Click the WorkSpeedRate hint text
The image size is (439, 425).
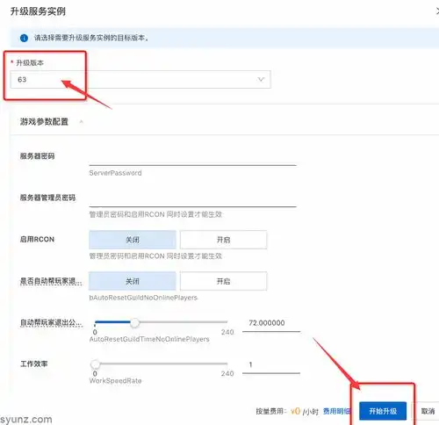click(x=115, y=381)
